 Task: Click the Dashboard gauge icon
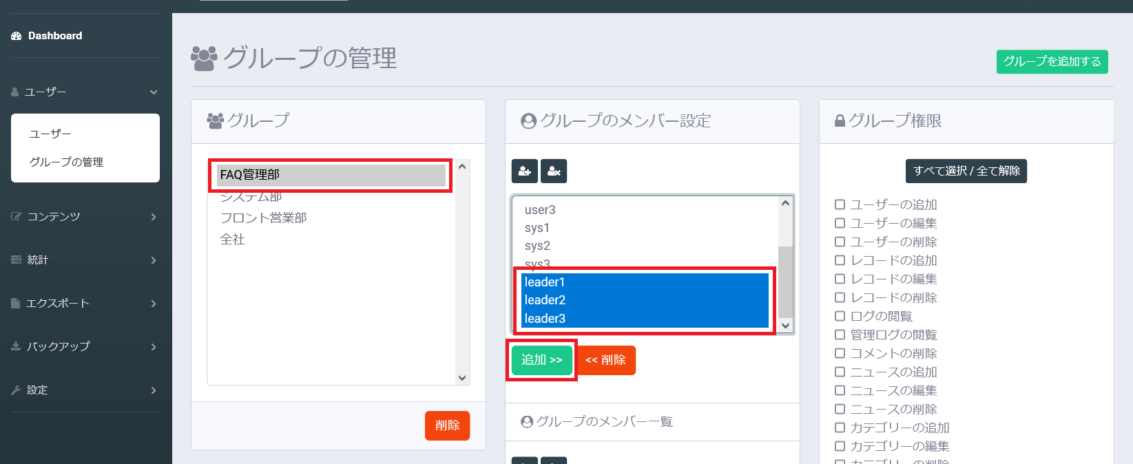tap(17, 36)
